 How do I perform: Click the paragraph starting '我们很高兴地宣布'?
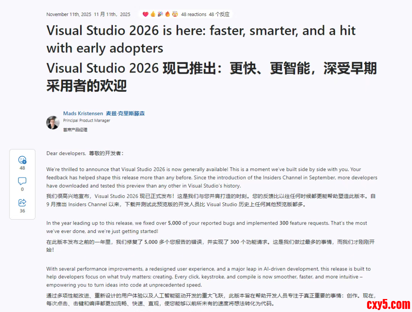211,200
